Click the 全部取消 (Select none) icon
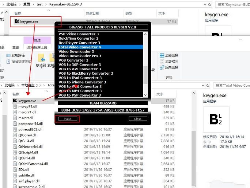The image size is (250, 188). click(x=162, y=61)
